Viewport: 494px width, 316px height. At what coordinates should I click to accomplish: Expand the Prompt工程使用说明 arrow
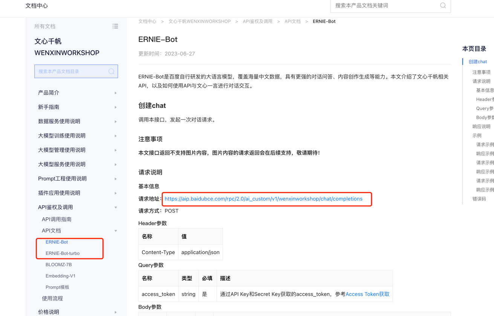coord(116,179)
